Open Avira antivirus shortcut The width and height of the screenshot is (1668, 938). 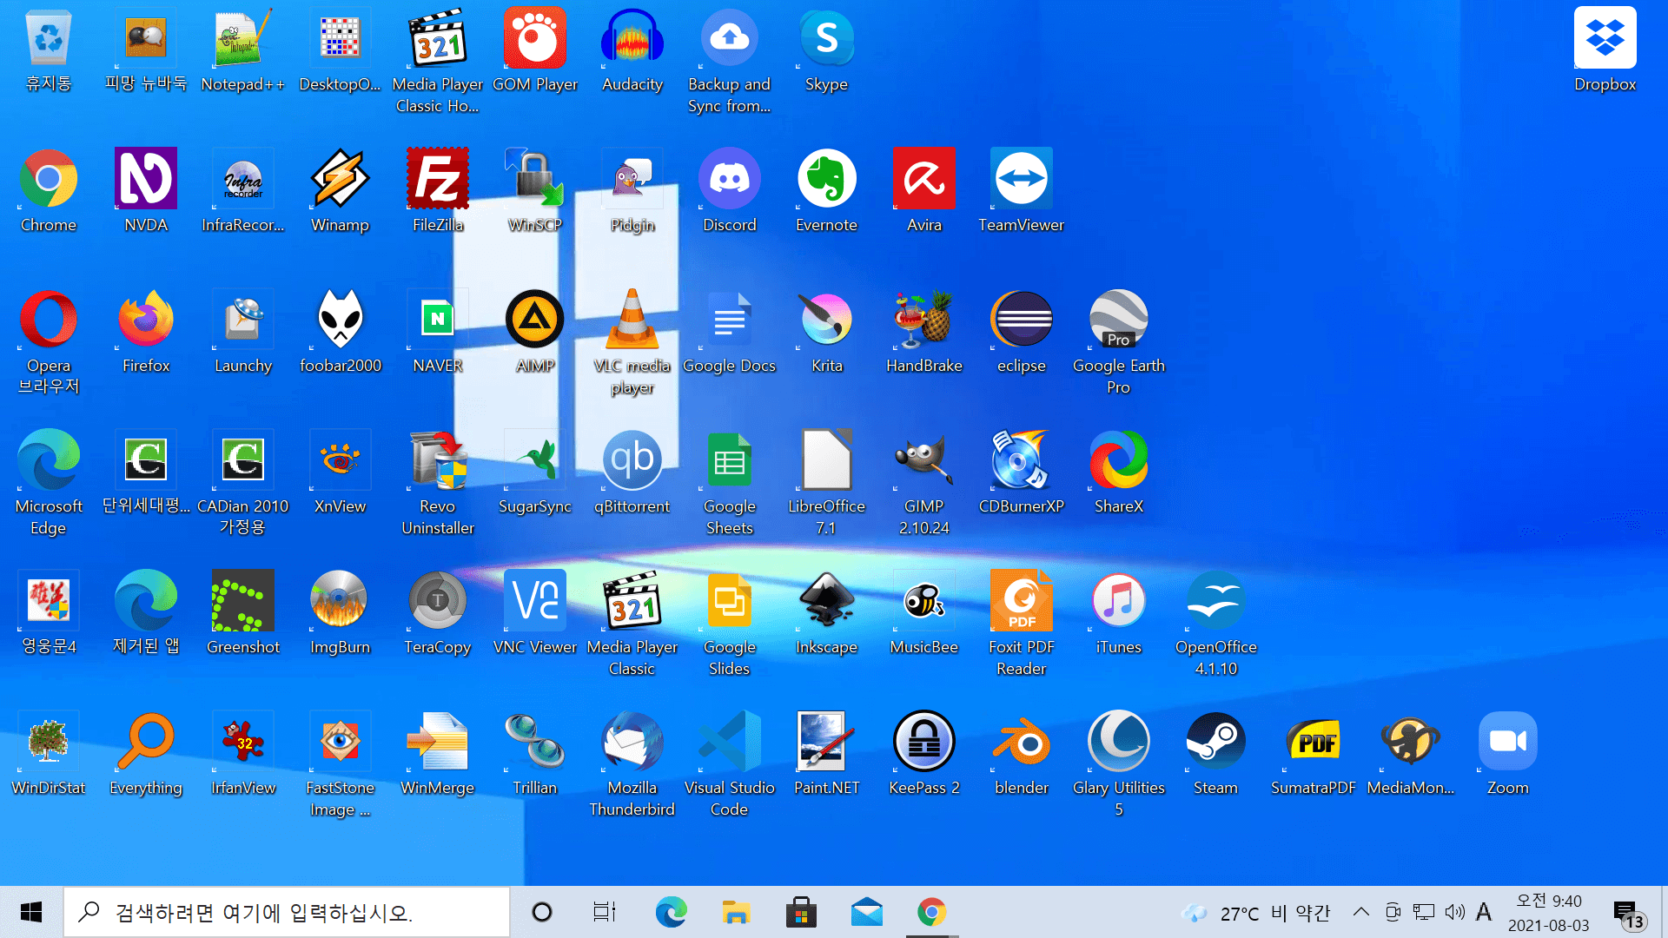(x=924, y=191)
